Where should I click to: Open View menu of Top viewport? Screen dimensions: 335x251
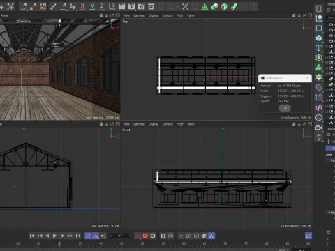click(126, 15)
